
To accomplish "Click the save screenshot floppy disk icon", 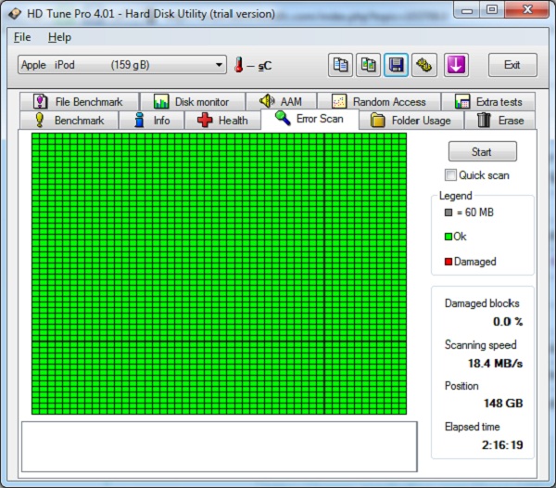I will [396, 65].
